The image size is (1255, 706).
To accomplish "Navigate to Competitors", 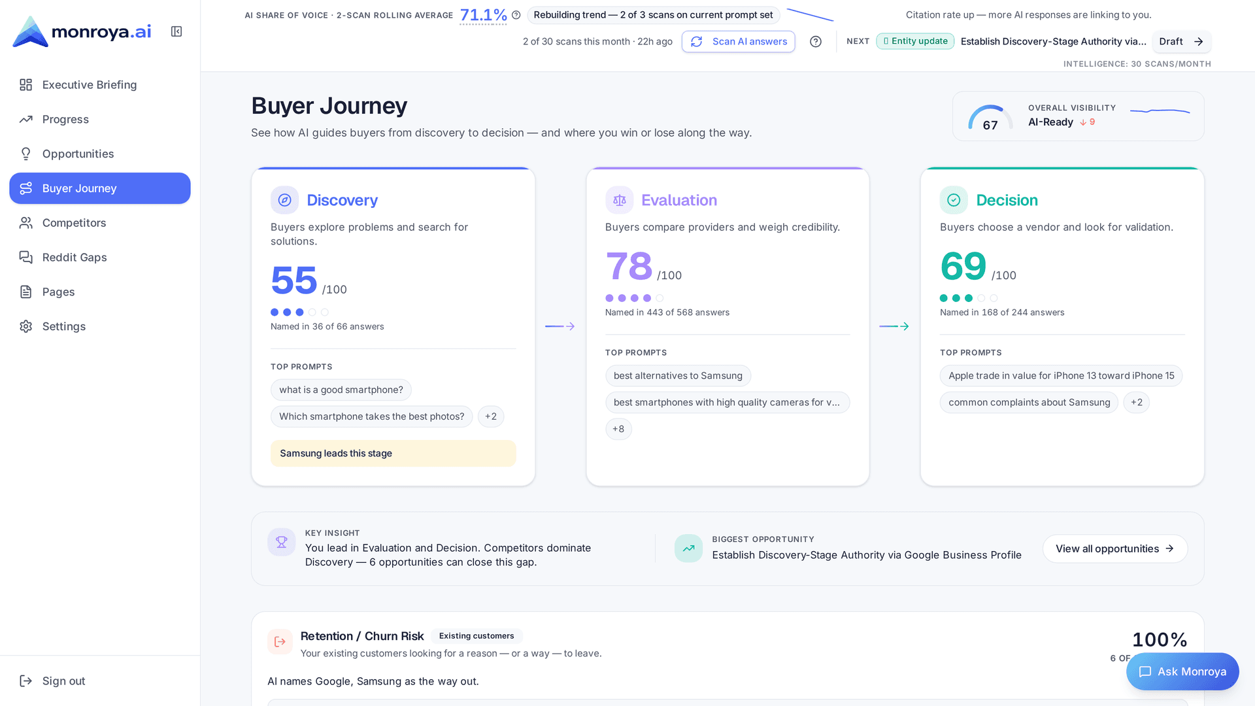I will tap(100, 223).
